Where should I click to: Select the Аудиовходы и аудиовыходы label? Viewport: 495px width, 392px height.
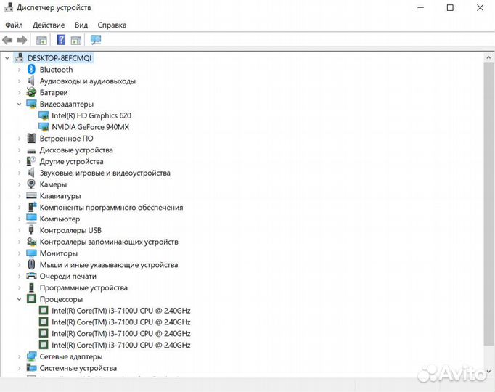[87, 81]
